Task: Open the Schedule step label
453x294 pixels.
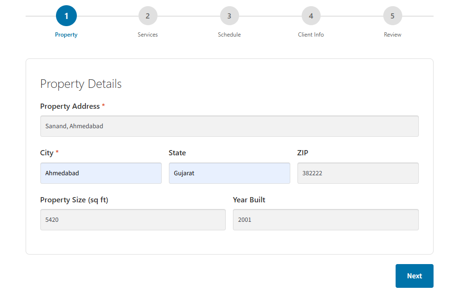Action: click(x=229, y=35)
